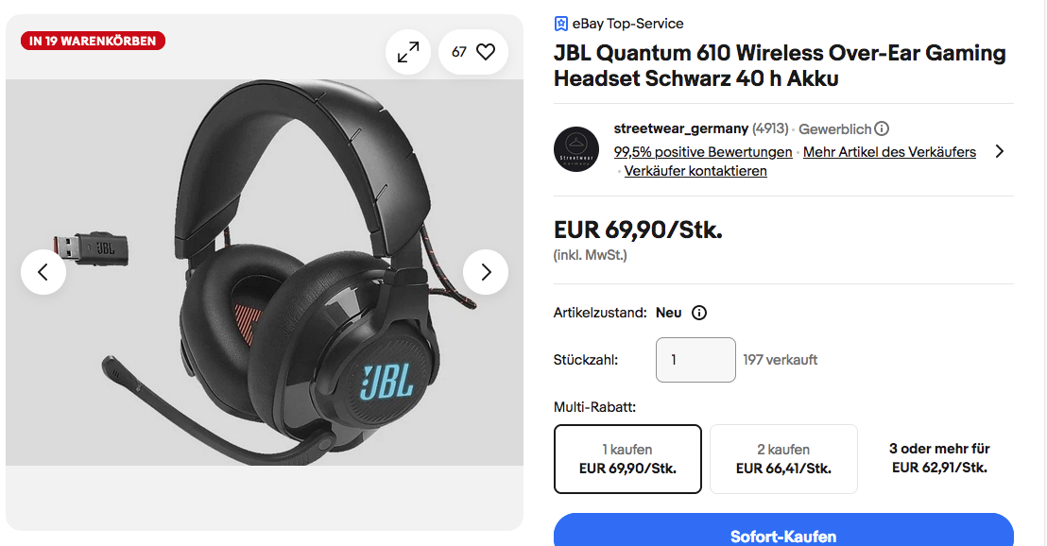1047x546 pixels.
Task: Click the streetwear_germany seller avatar
Action: (576, 149)
